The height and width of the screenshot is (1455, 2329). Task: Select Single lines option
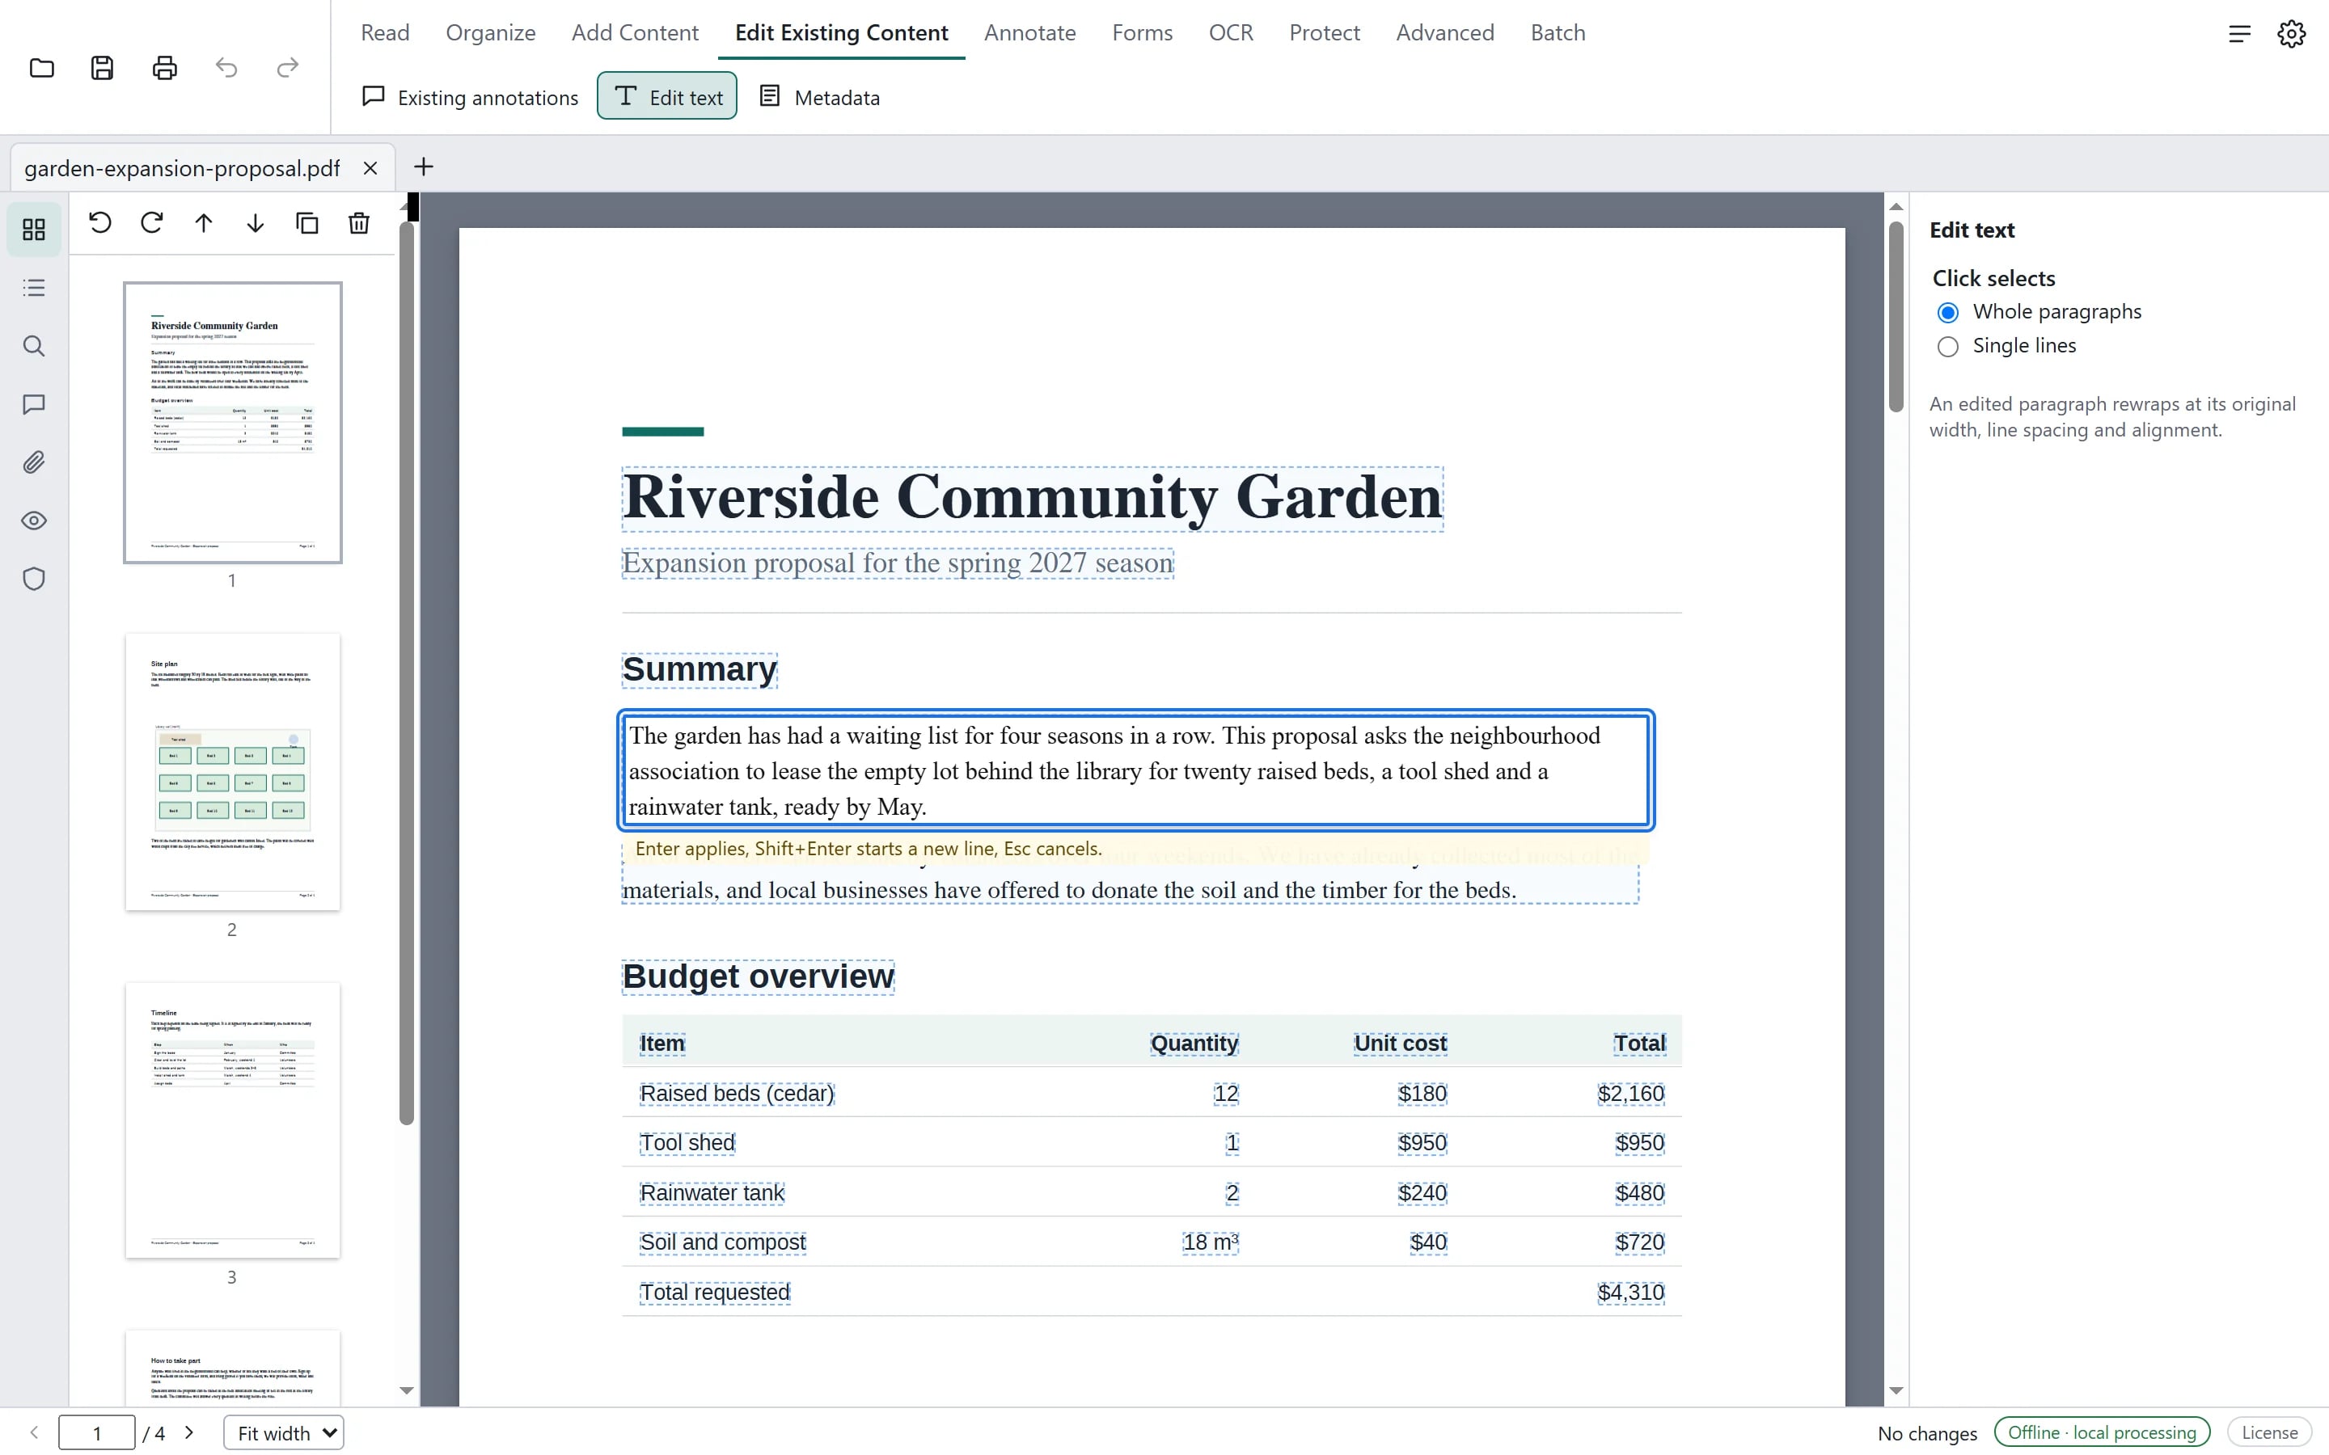point(1947,347)
